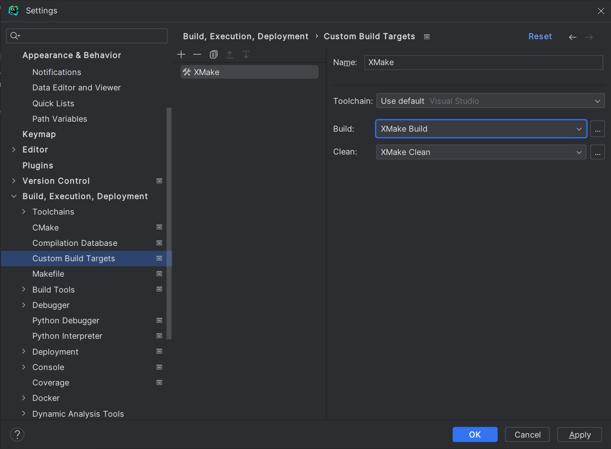This screenshot has height=449, width=611.
Task: Click the back navigation arrow
Action: click(x=573, y=37)
